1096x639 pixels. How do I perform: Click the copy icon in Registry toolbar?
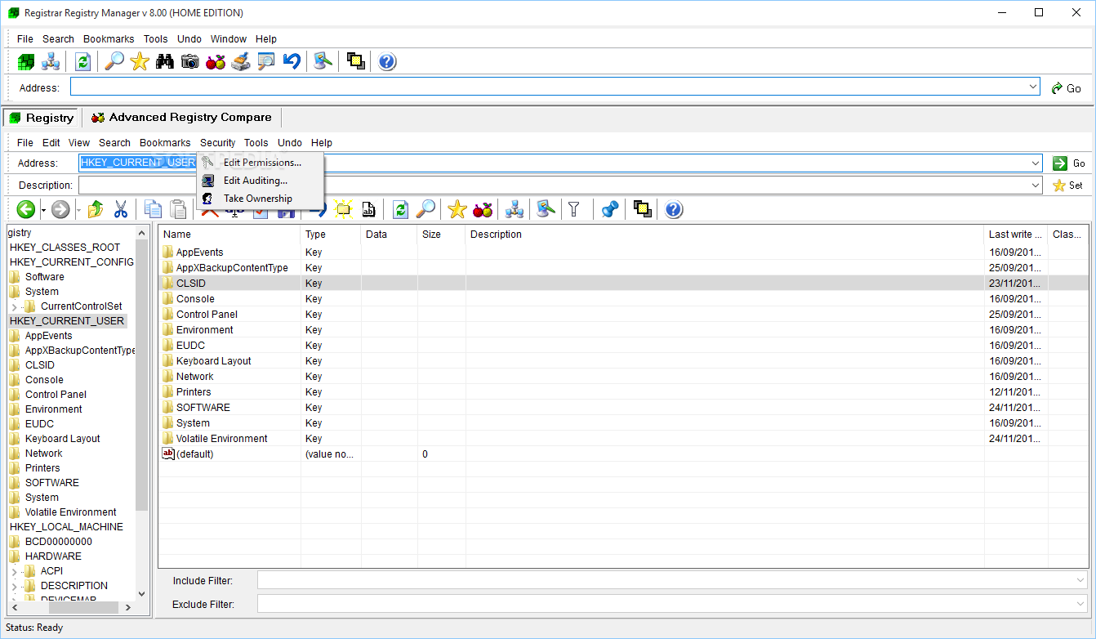coord(153,209)
